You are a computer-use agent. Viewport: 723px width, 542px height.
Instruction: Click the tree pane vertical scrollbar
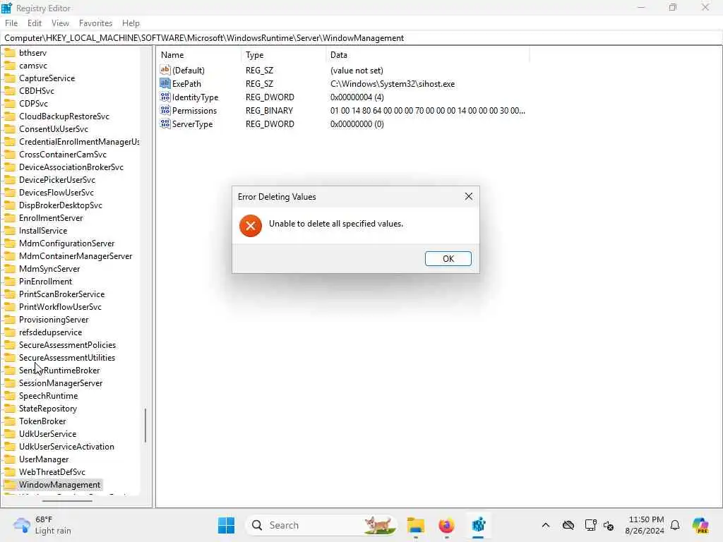point(145,425)
